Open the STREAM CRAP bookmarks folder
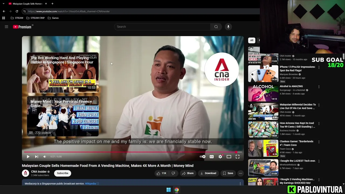345x194 pixels. coord(36,18)
